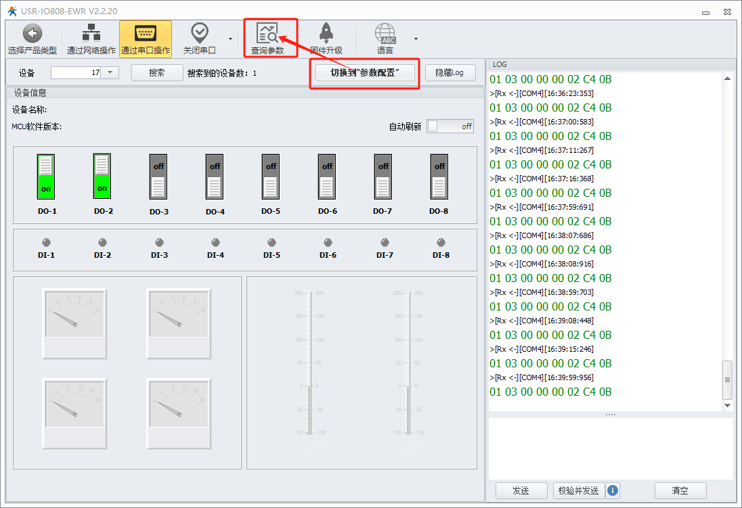Click the 选择产品类型 back arrow icon

click(x=32, y=33)
